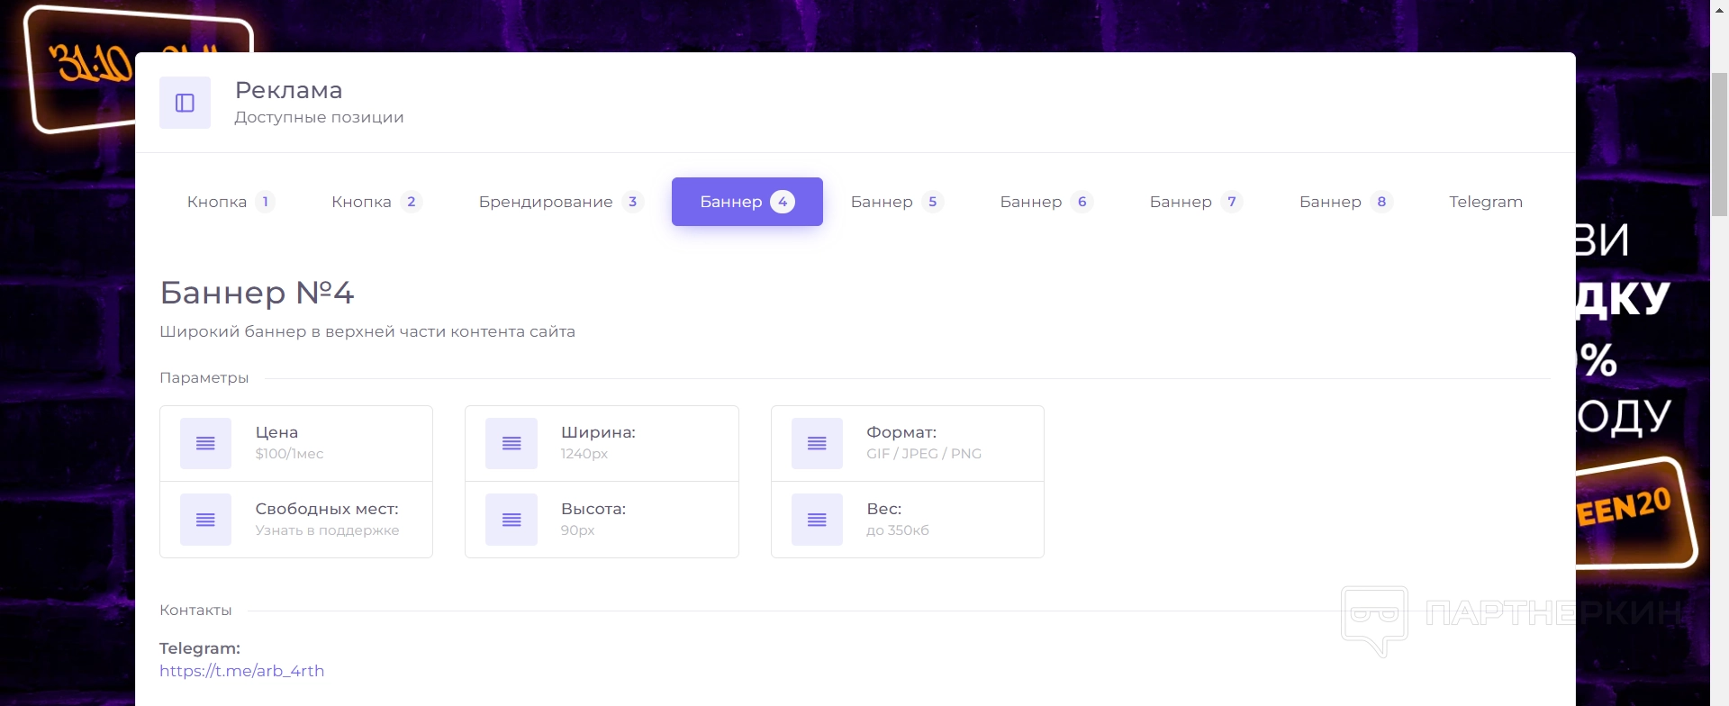The image size is (1729, 706).
Task: Click the Баннер №4 heading
Action: 257,293
